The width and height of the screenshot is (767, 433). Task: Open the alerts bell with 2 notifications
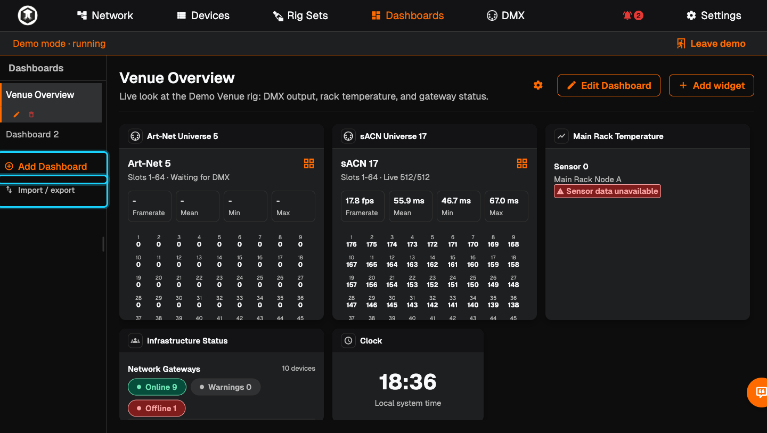point(633,15)
